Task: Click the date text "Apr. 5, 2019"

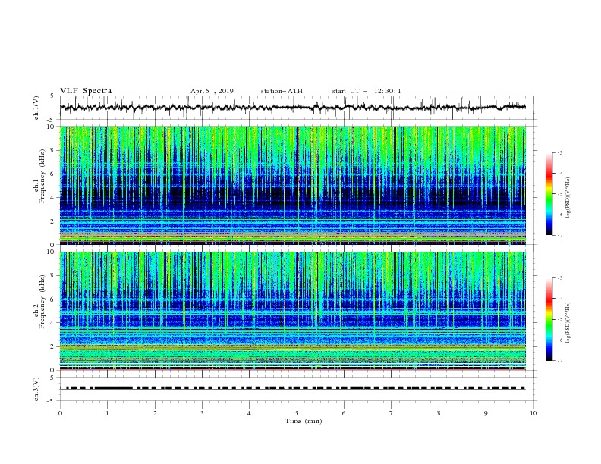Action: [212, 91]
